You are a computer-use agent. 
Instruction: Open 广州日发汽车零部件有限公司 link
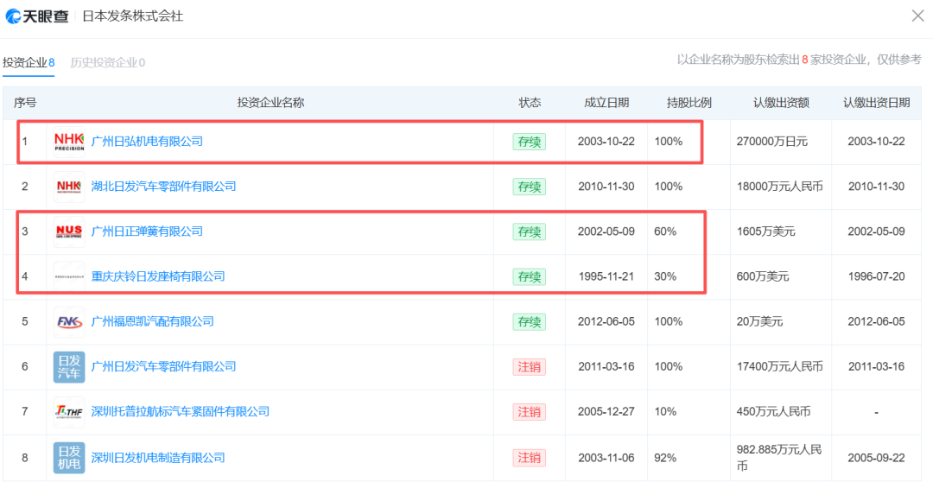coord(163,366)
